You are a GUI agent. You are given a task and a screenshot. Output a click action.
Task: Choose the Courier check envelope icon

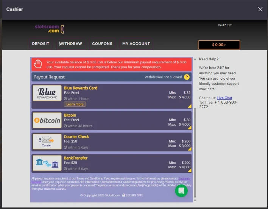coord(47,141)
